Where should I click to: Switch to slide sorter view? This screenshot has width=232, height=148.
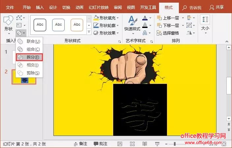click(x=132, y=144)
